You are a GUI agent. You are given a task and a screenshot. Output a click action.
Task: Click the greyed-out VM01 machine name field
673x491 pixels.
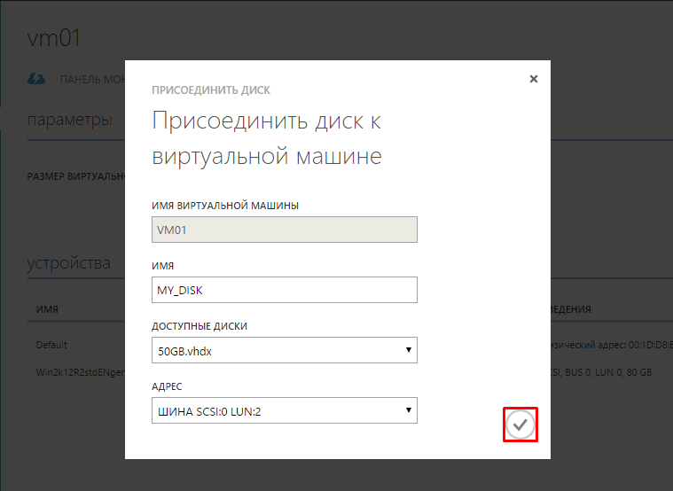click(x=284, y=230)
